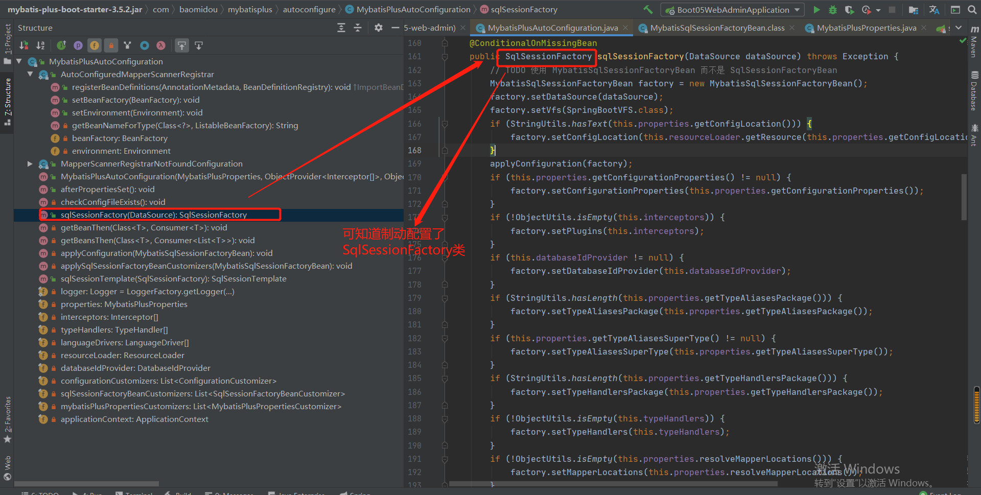Open the Ant tool window tab
The height and width of the screenshot is (495, 981).
click(x=974, y=135)
